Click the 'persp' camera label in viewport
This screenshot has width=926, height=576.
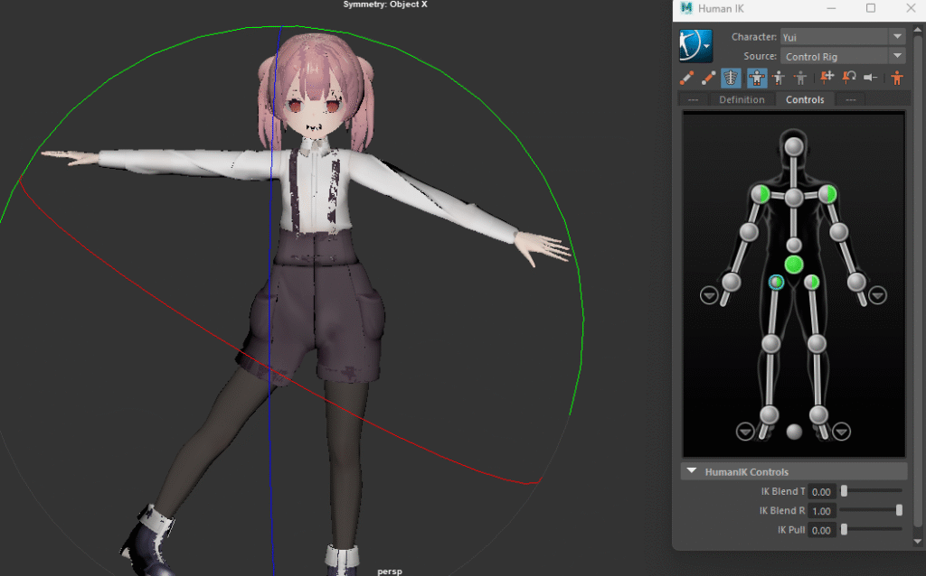(x=389, y=571)
